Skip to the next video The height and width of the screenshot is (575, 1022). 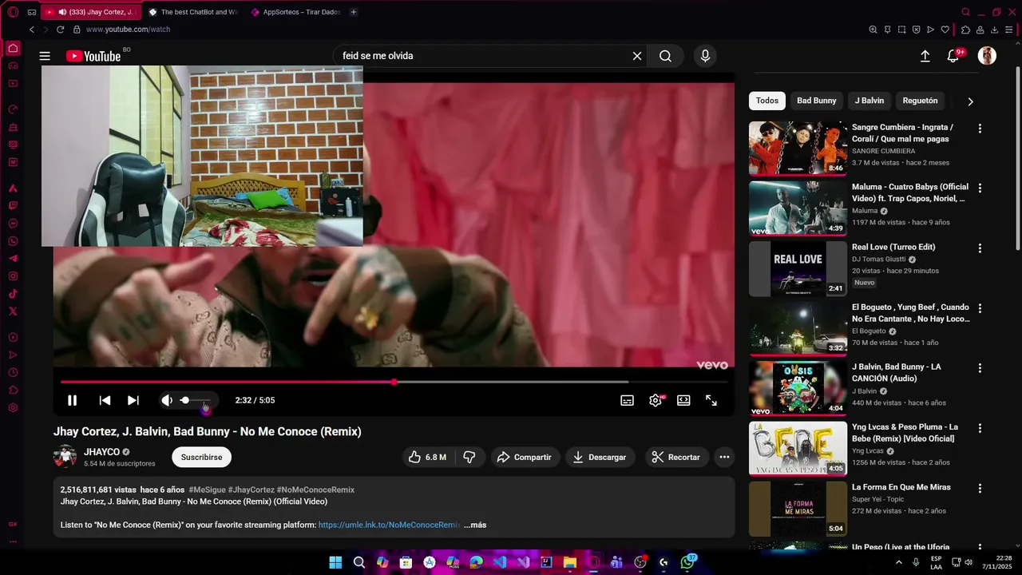pyautogui.click(x=133, y=400)
